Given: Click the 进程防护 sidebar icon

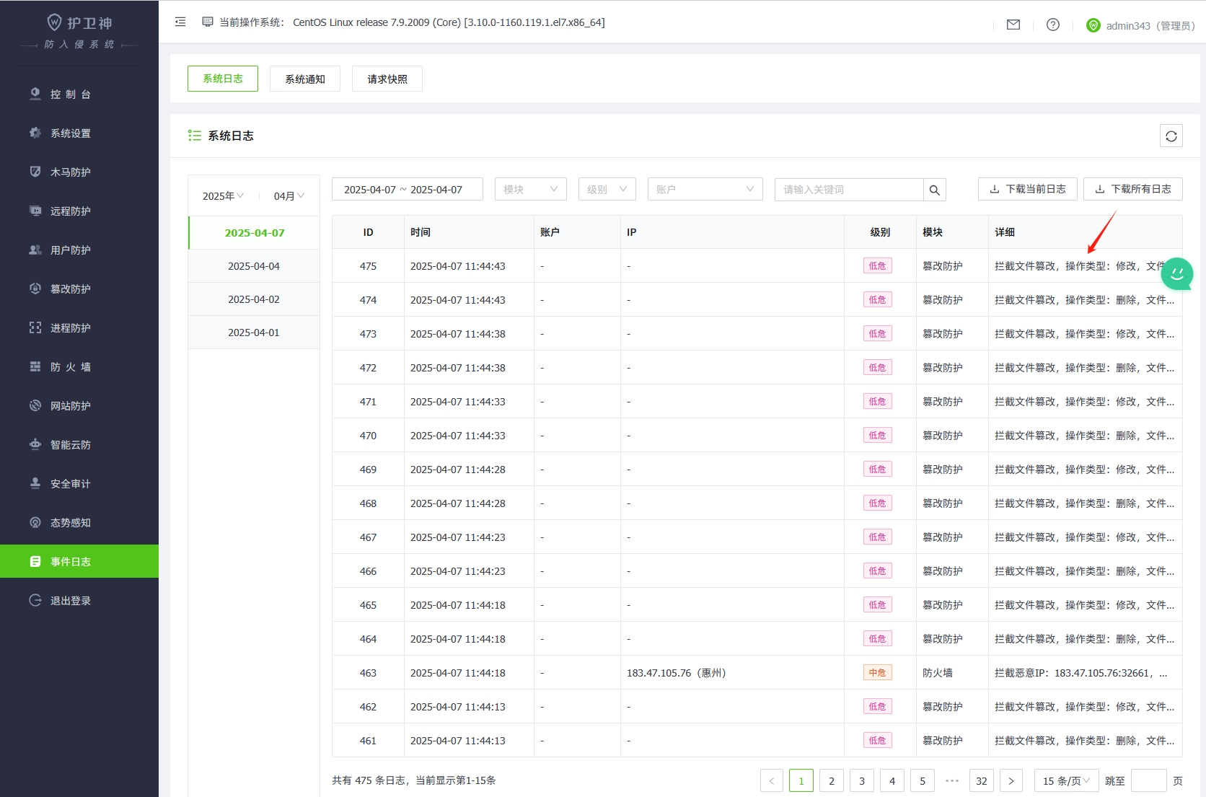Looking at the screenshot, I should pyautogui.click(x=35, y=327).
